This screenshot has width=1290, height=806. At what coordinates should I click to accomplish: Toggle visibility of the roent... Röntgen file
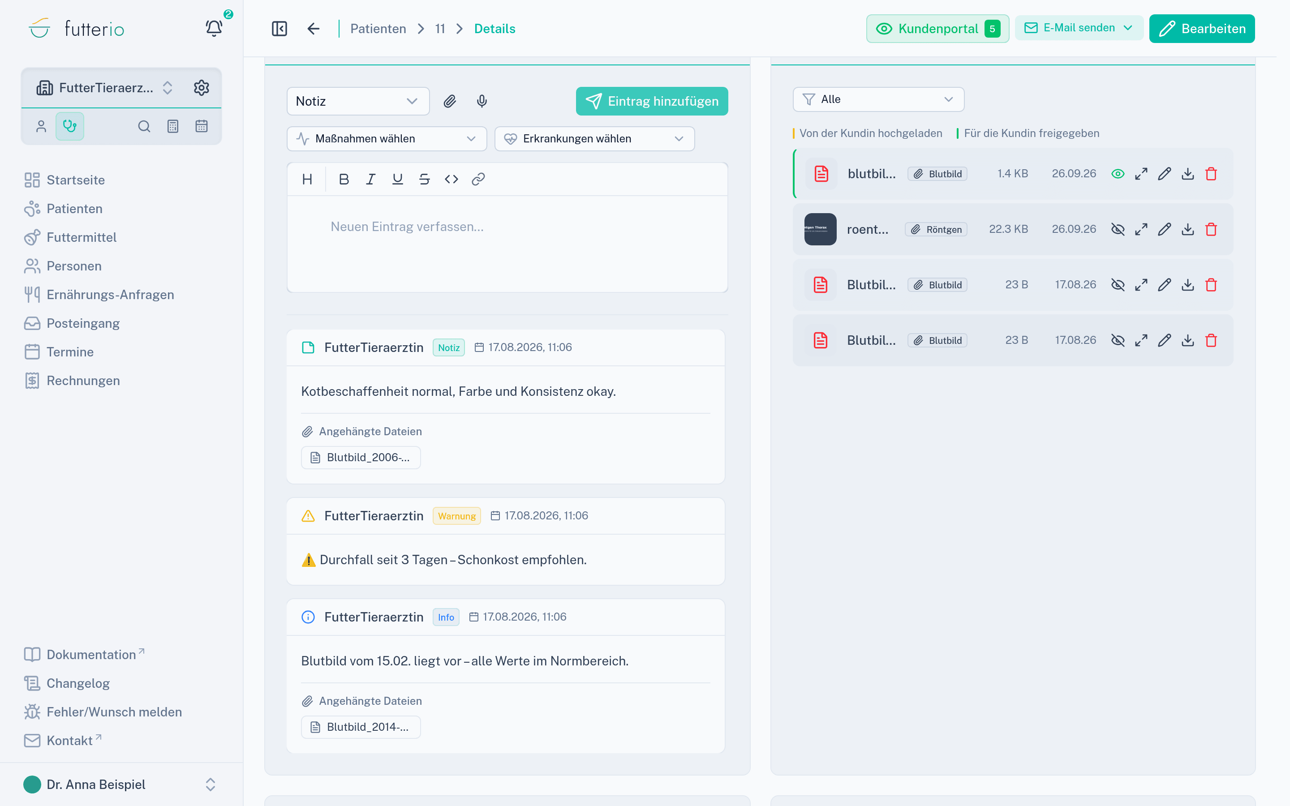pos(1118,229)
